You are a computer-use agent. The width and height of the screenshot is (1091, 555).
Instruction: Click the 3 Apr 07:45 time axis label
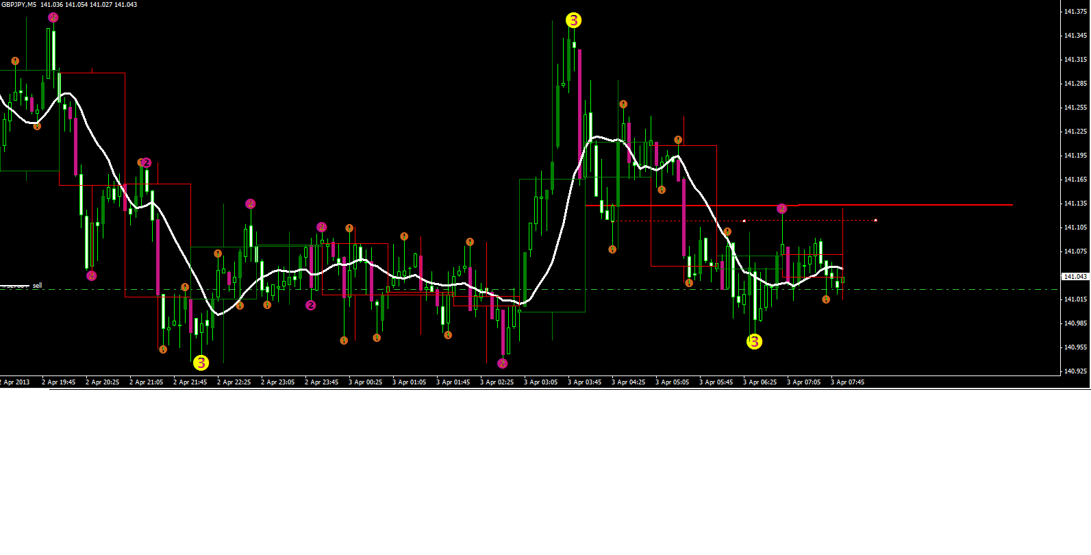[x=847, y=382]
